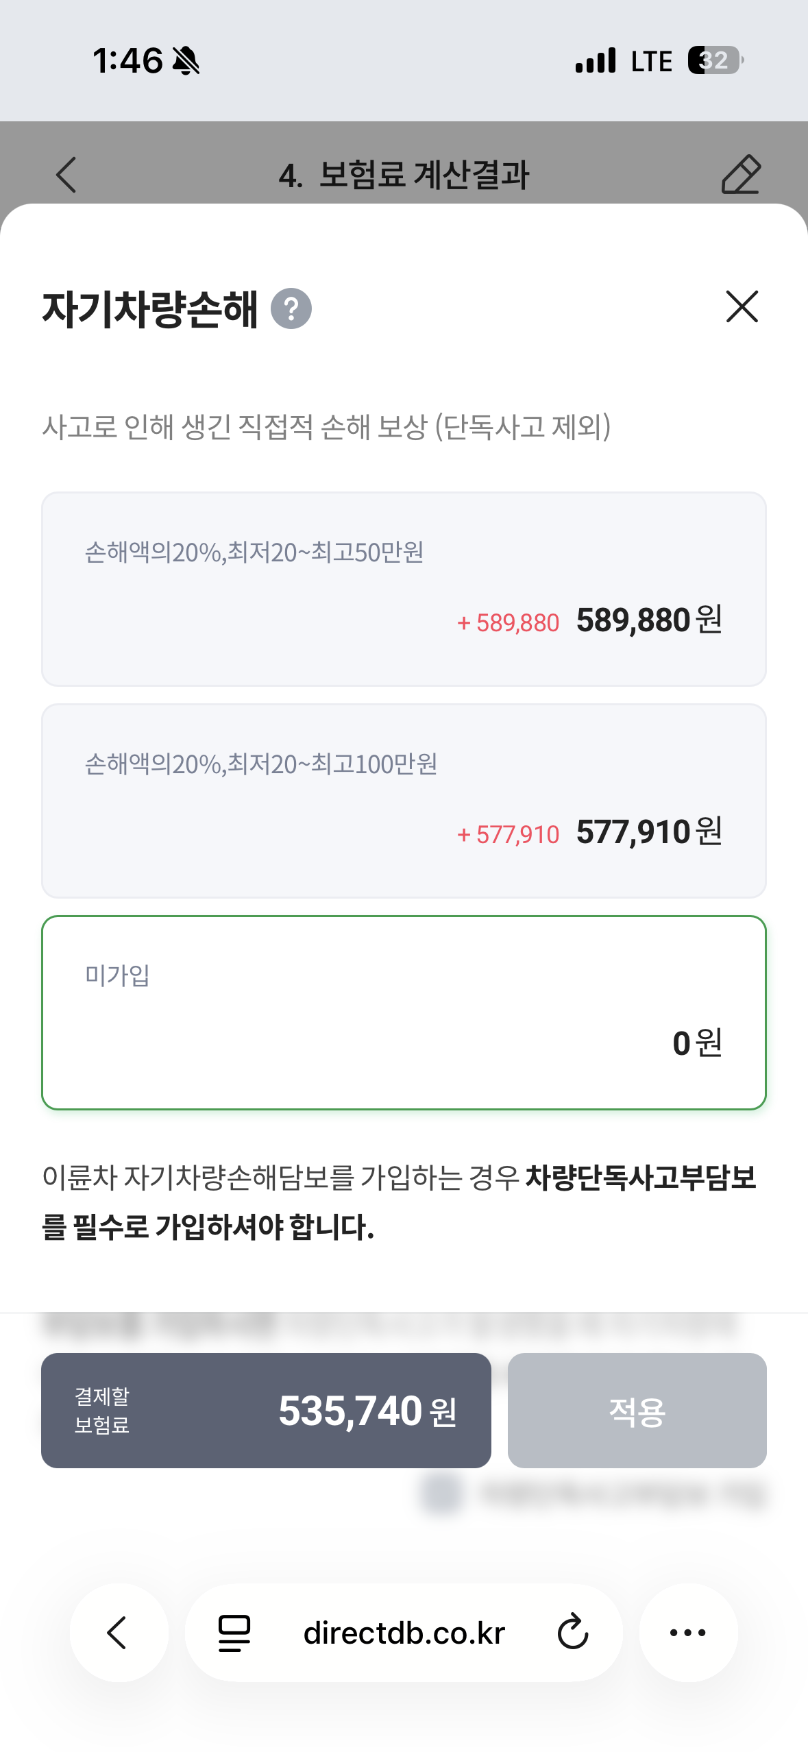The height and width of the screenshot is (1752, 808).
Task: Go back using the browser back arrow
Action: (118, 1633)
